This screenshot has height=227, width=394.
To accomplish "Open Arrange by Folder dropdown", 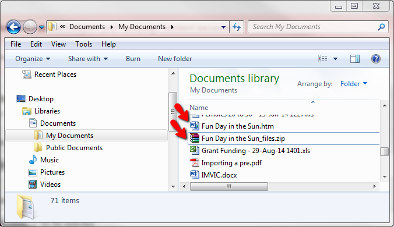I will 354,84.
